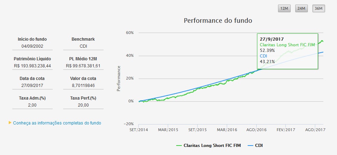This screenshot has height=155, width=337.
Task: Click the SET/2015 label on the x-axis
Action: [197, 130]
